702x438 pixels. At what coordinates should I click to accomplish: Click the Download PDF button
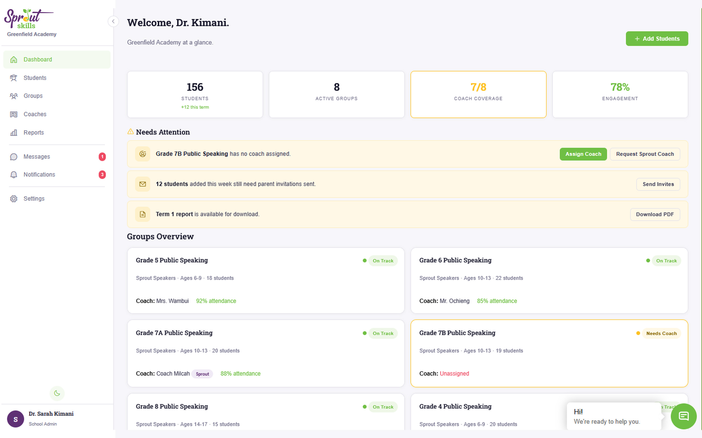pyautogui.click(x=655, y=214)
